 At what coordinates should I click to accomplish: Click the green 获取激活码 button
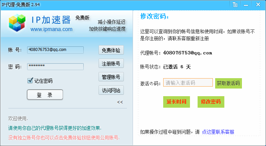pyautogui.click(x=228, y=83)
